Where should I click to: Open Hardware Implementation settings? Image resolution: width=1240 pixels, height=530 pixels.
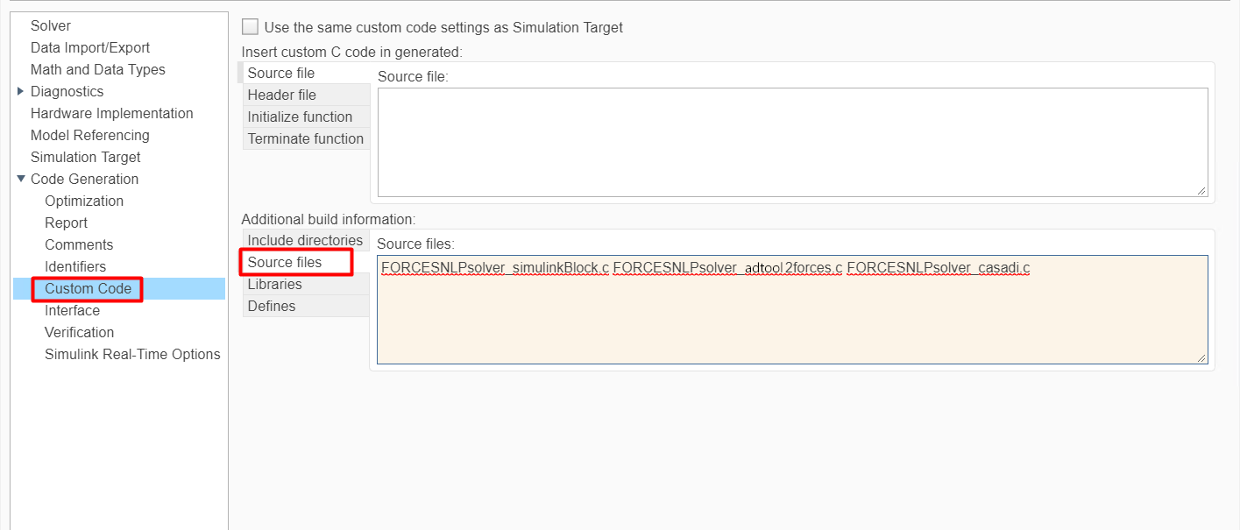point(111,113)
